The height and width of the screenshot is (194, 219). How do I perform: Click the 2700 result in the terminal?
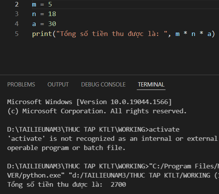tap(118, 185)
